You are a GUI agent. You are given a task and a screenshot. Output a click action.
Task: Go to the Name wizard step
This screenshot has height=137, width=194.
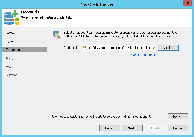coord(10,33)
